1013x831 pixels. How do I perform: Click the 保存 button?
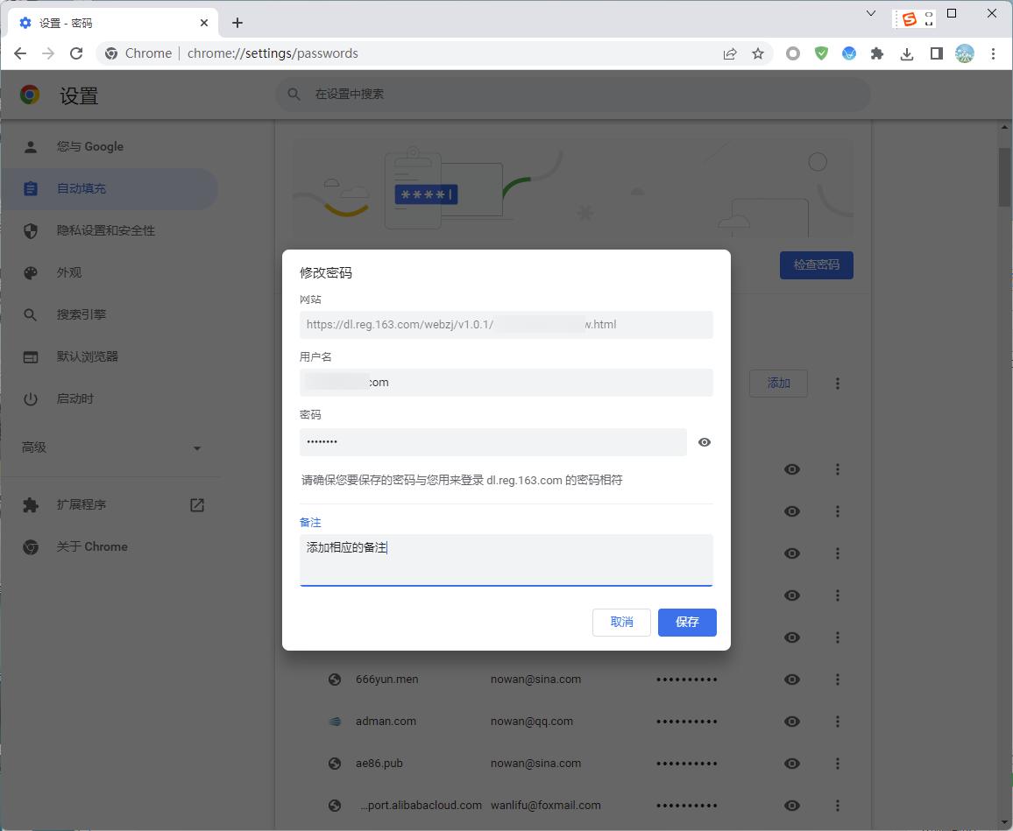[687, 622]
